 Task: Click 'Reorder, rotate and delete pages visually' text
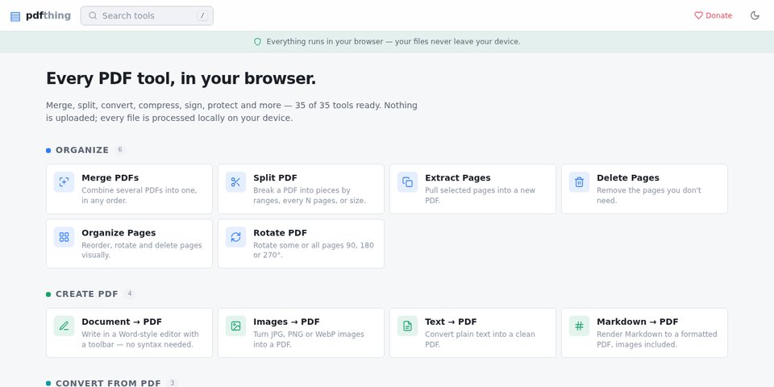pyautogui.click(x=142, y=250)
